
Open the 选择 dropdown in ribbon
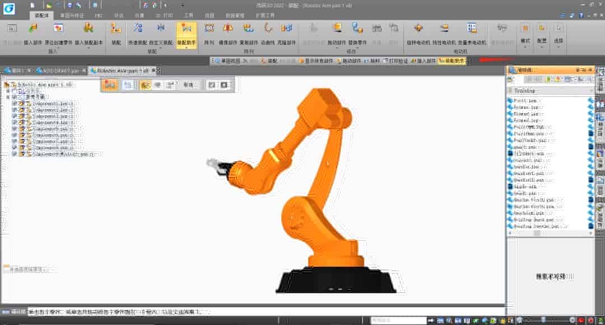click(x=559, y=47)
